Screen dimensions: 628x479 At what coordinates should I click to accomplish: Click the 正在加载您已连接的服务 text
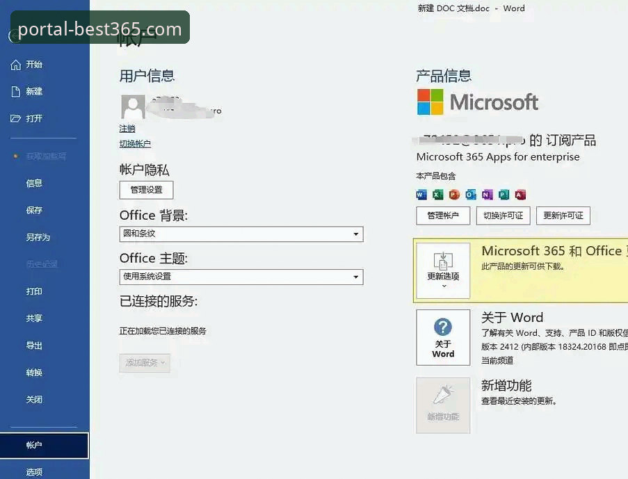point(163,331)
